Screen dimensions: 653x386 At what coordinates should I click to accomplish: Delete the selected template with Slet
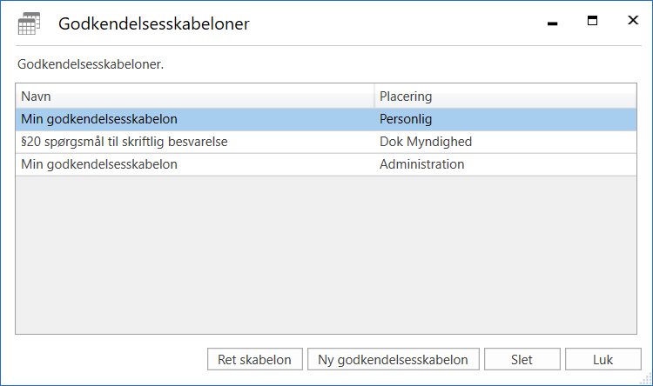coord(522,359)
